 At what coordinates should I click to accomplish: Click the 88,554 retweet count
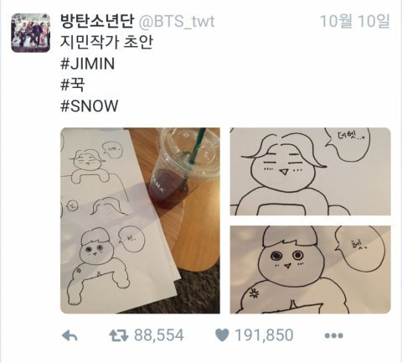click(159, 335)
